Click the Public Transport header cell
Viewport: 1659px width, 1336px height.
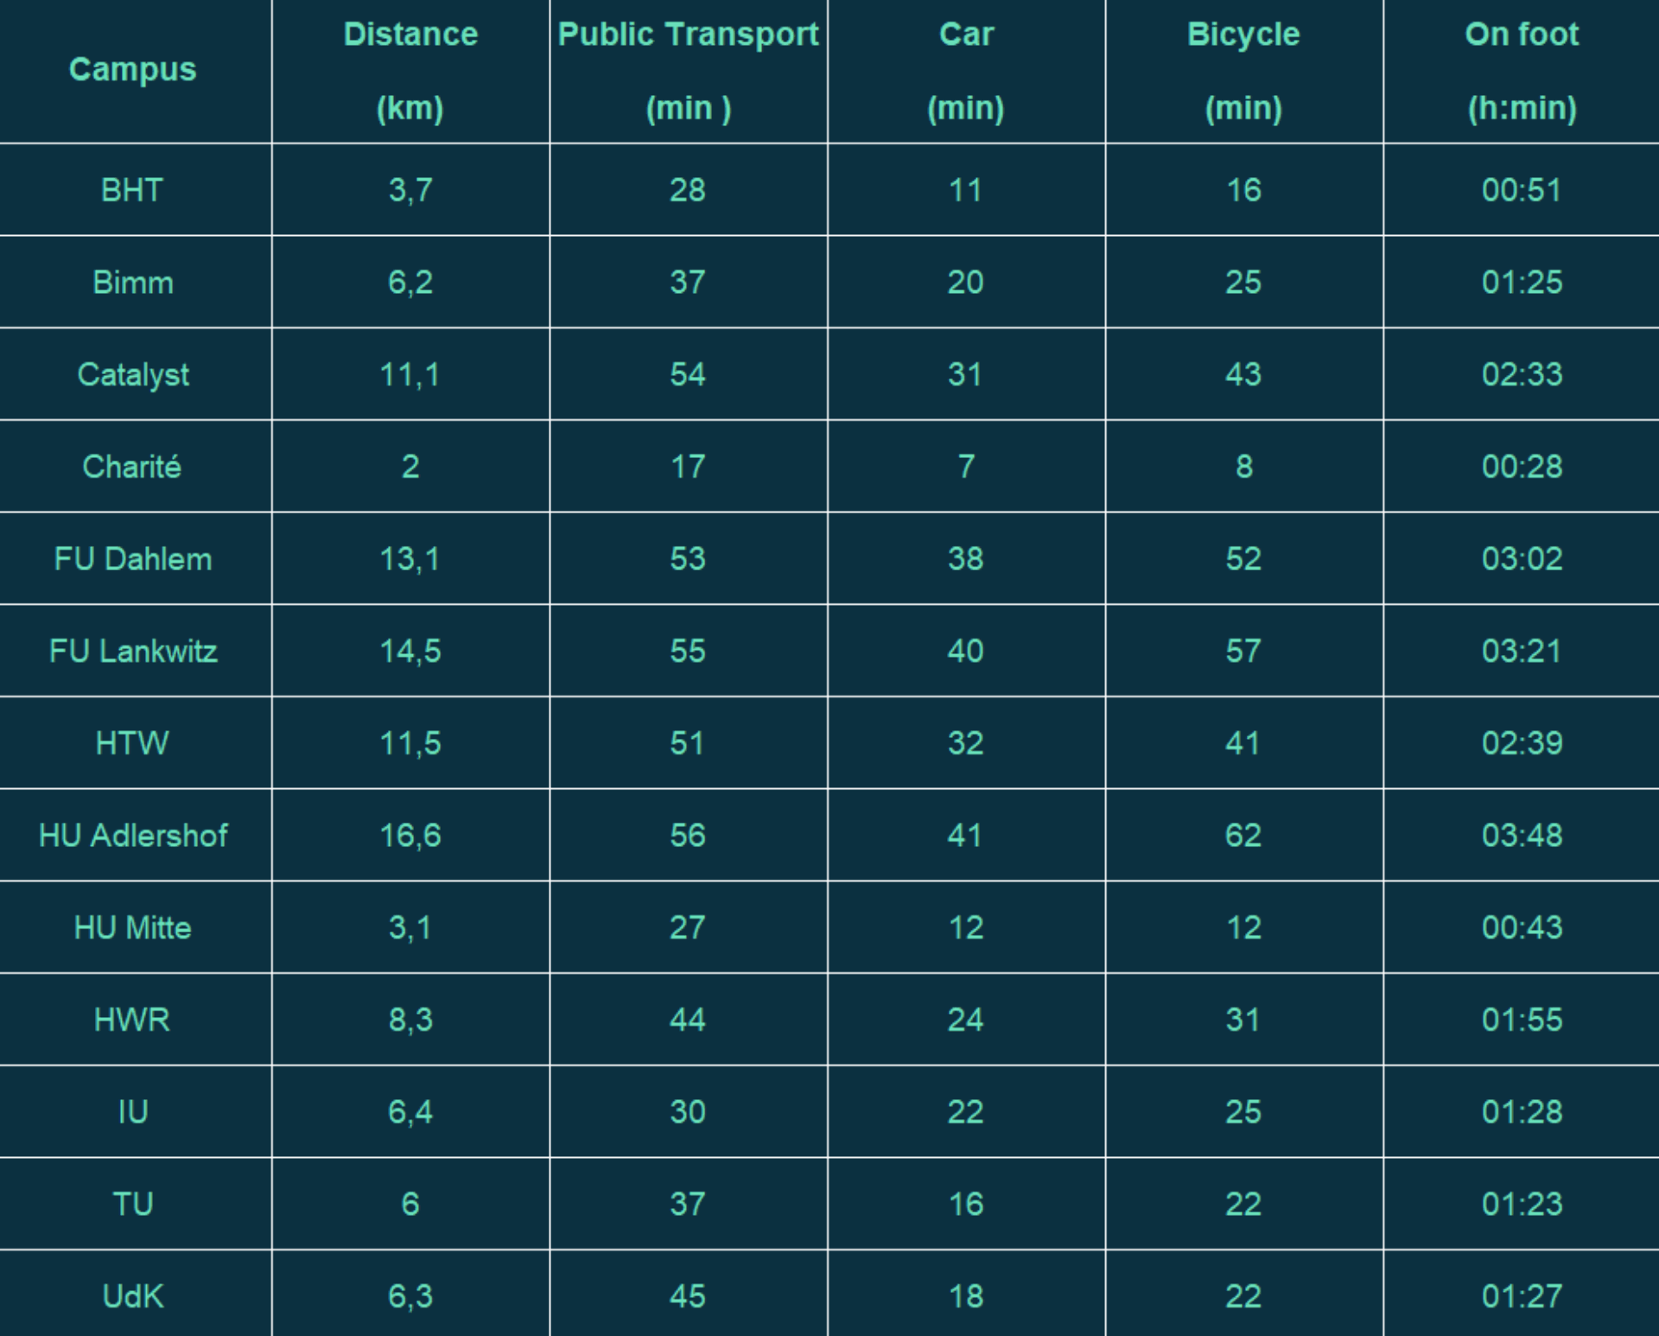point(689,70)
